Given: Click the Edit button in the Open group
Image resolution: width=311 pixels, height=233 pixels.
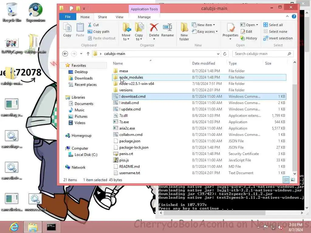Looking at the screenshot, I should [246, 32].
